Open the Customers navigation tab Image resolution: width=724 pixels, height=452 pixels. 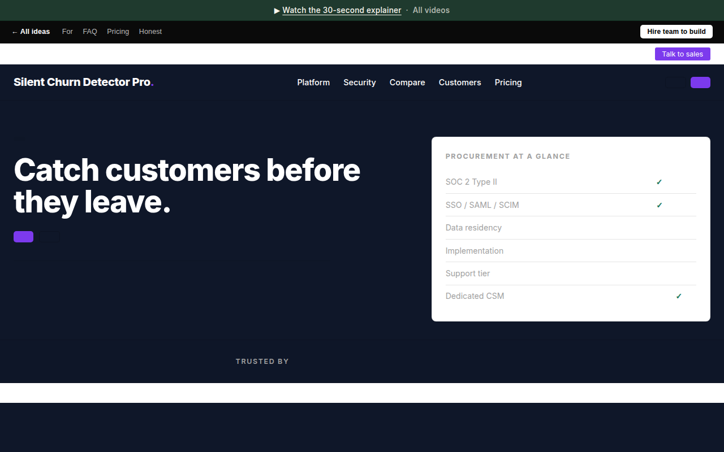click(460, 82)
